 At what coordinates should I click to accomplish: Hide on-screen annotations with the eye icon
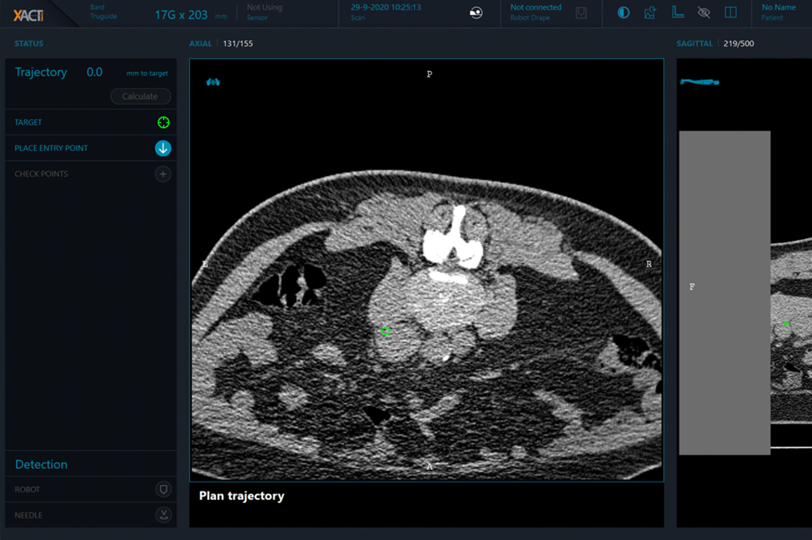[704, 13]
